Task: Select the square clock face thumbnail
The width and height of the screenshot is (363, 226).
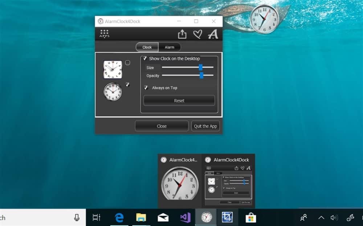Action: coord(113,70)
